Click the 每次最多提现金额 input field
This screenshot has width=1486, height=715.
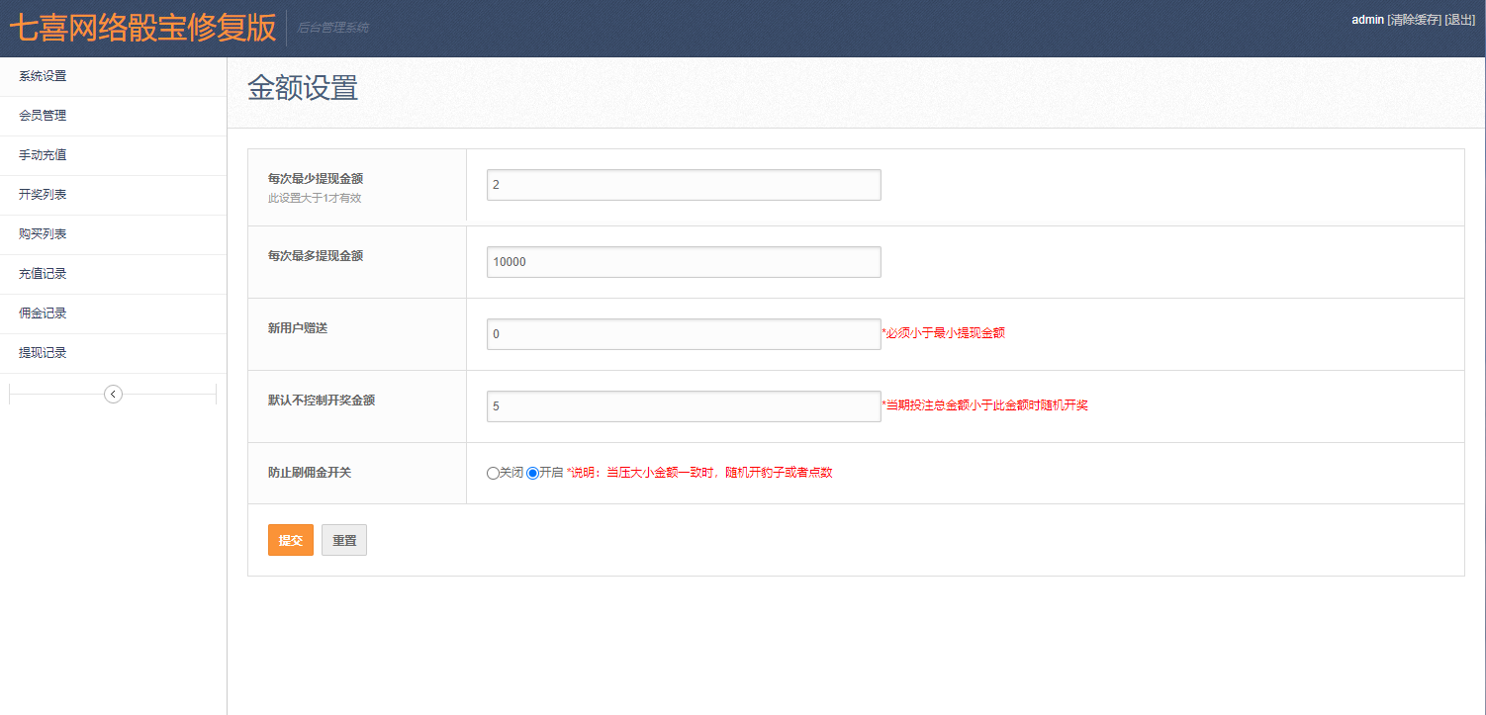tap(683, 262)
